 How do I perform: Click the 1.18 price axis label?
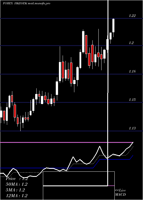pyautogui.click(x=132, y=71)
